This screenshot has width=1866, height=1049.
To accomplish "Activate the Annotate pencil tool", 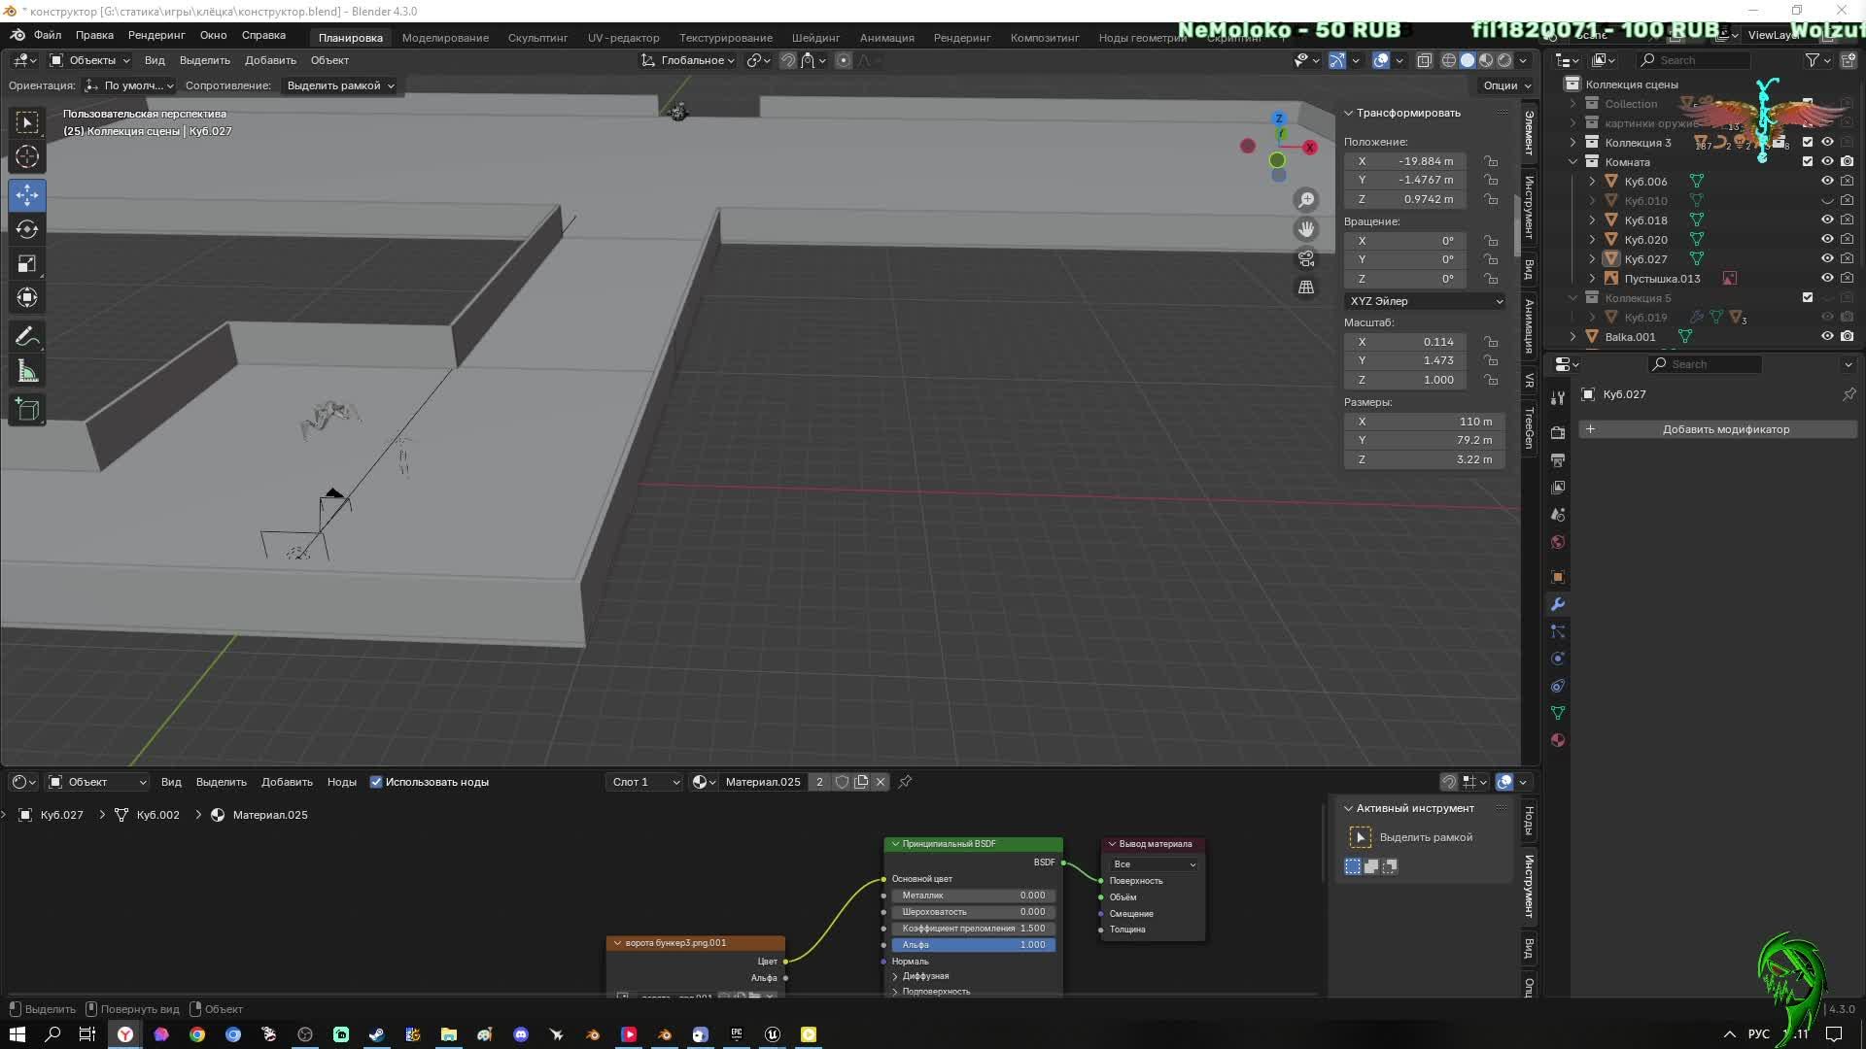I will 27,337.
